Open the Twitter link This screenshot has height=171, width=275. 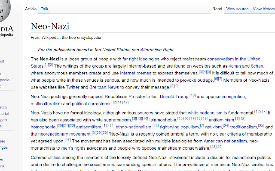point(73,87)
